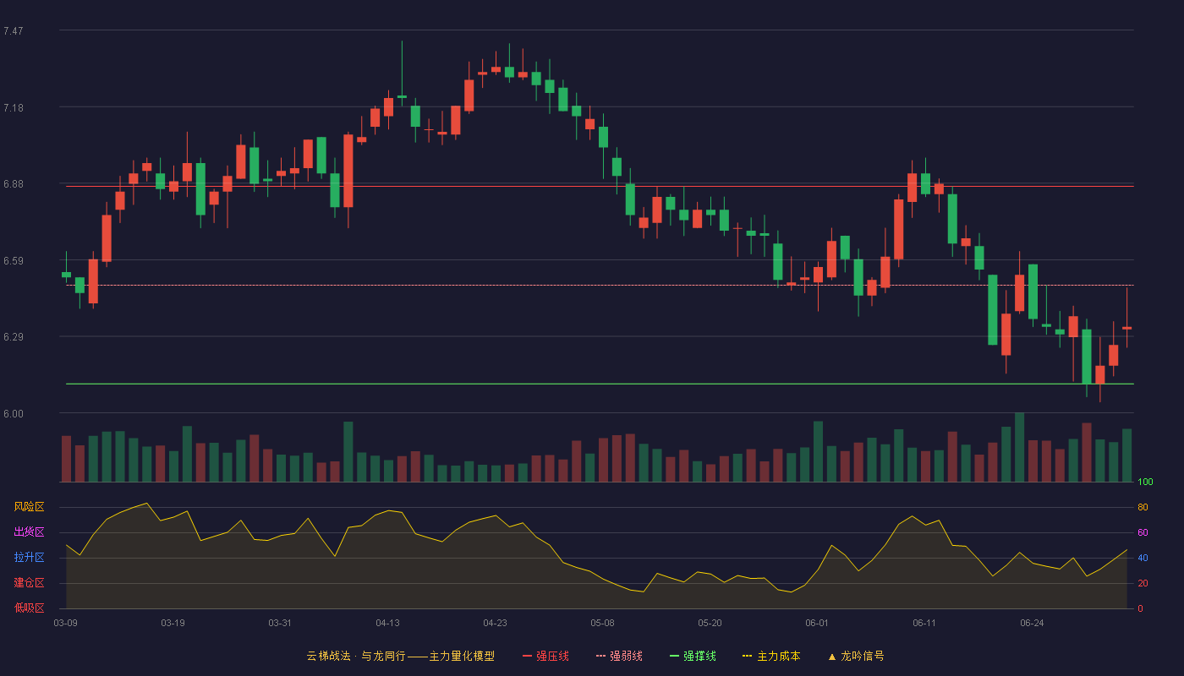This screenshot has width=1184, height=676.
Task: Click the 06-01 date label
Action: 818,623
